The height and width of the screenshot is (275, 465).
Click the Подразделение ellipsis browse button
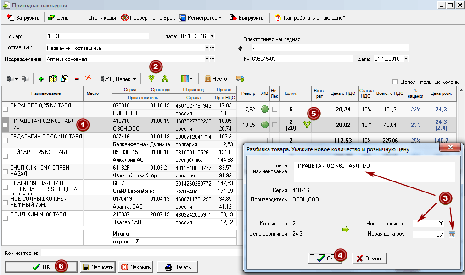[x=212, y=59]
